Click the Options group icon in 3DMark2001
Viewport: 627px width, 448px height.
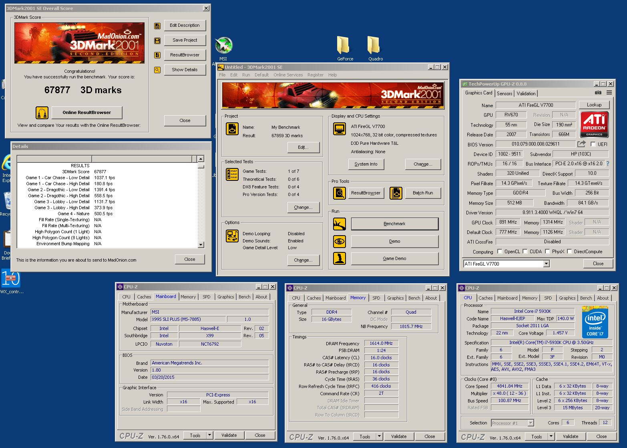pyautogui.click(x=232, y=236)
